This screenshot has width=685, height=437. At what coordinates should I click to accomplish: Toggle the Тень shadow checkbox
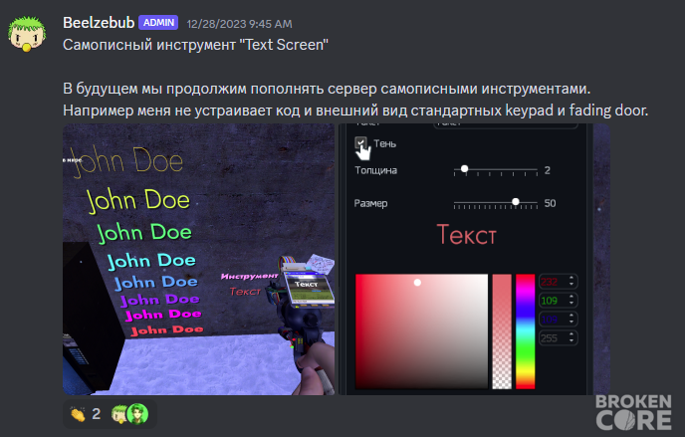360,142
